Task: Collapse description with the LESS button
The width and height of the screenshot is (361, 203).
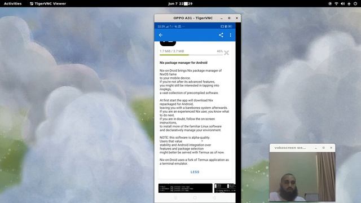Action: (x=195, y=172)
